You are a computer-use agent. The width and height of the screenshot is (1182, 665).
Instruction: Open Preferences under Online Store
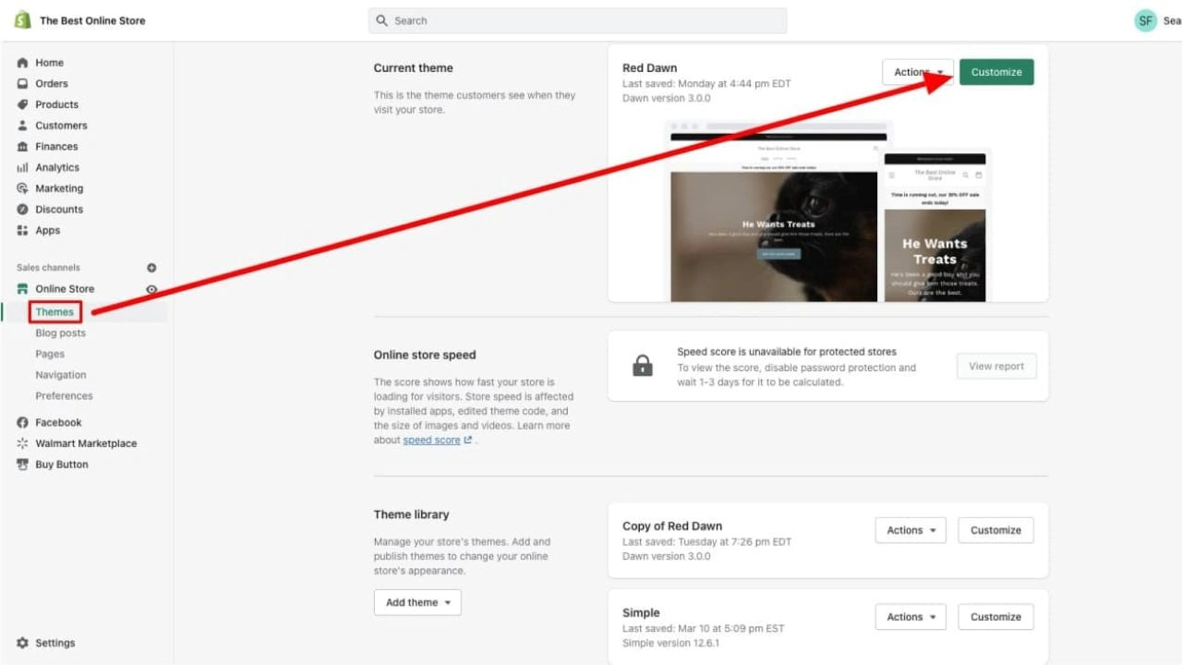point(64,396)
